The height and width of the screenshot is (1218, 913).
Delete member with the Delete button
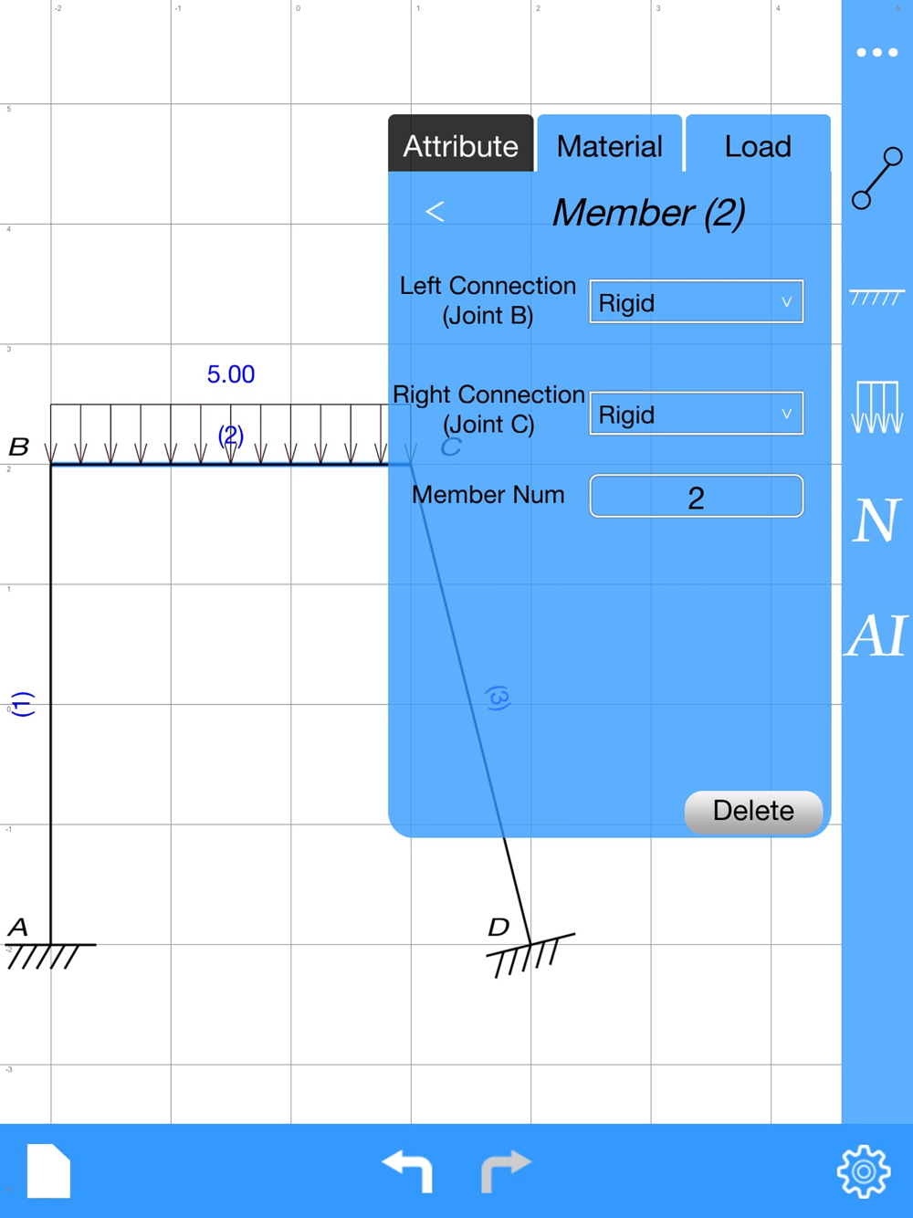point(753,811)
